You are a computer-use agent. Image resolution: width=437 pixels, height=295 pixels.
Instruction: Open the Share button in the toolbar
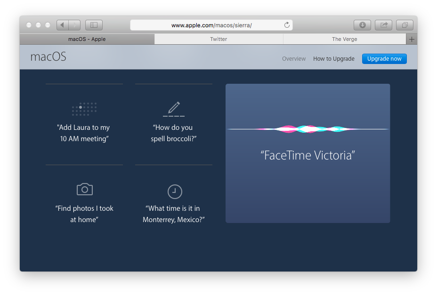[383, 25]
